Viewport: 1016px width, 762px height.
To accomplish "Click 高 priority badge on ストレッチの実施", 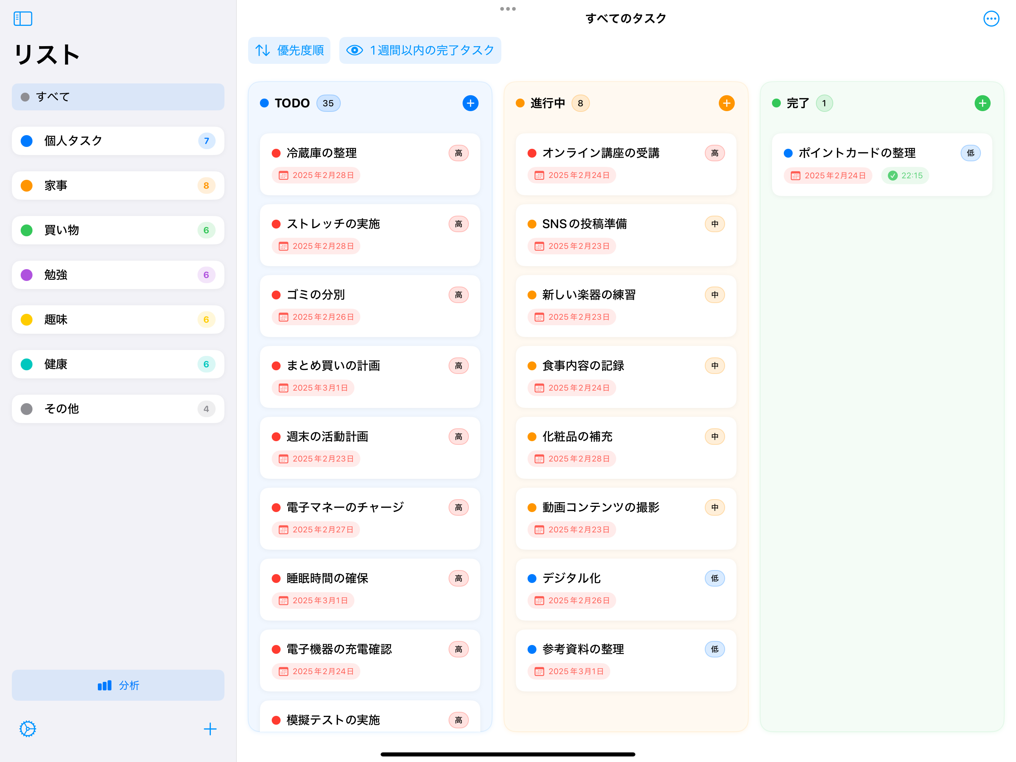I will pyautogui.click(x=459, y=224).
